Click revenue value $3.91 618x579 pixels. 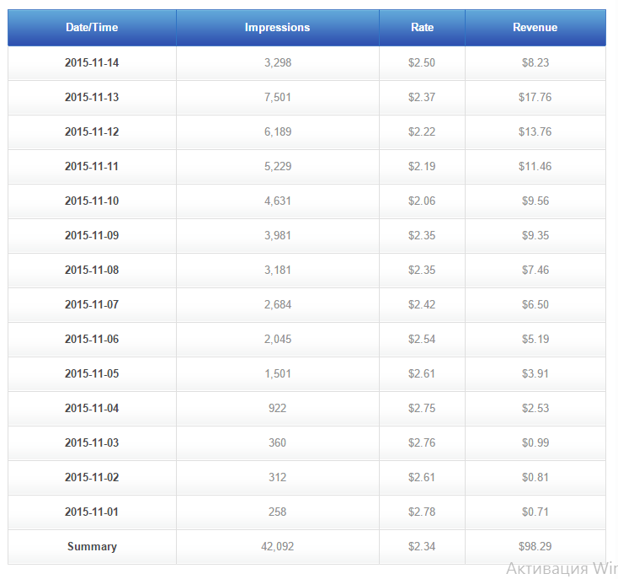pos(535,374)
